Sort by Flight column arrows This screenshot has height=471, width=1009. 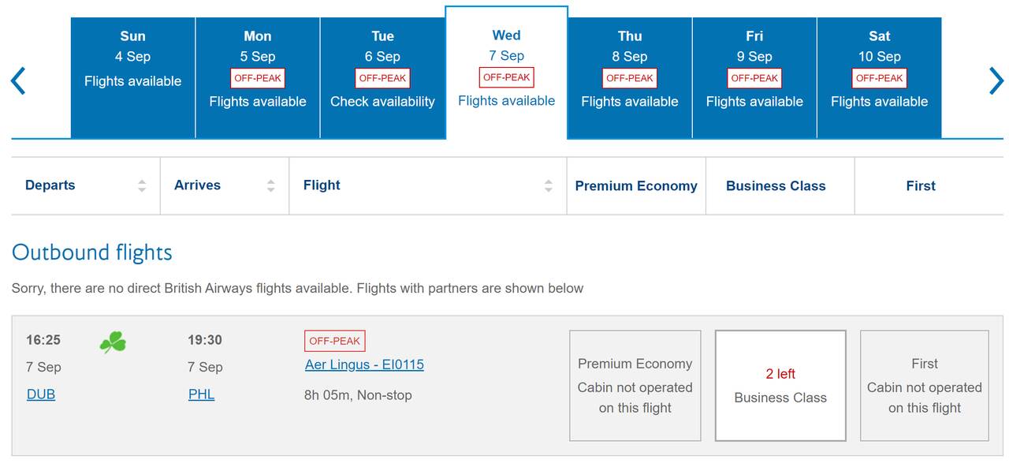tap(549, 186)
